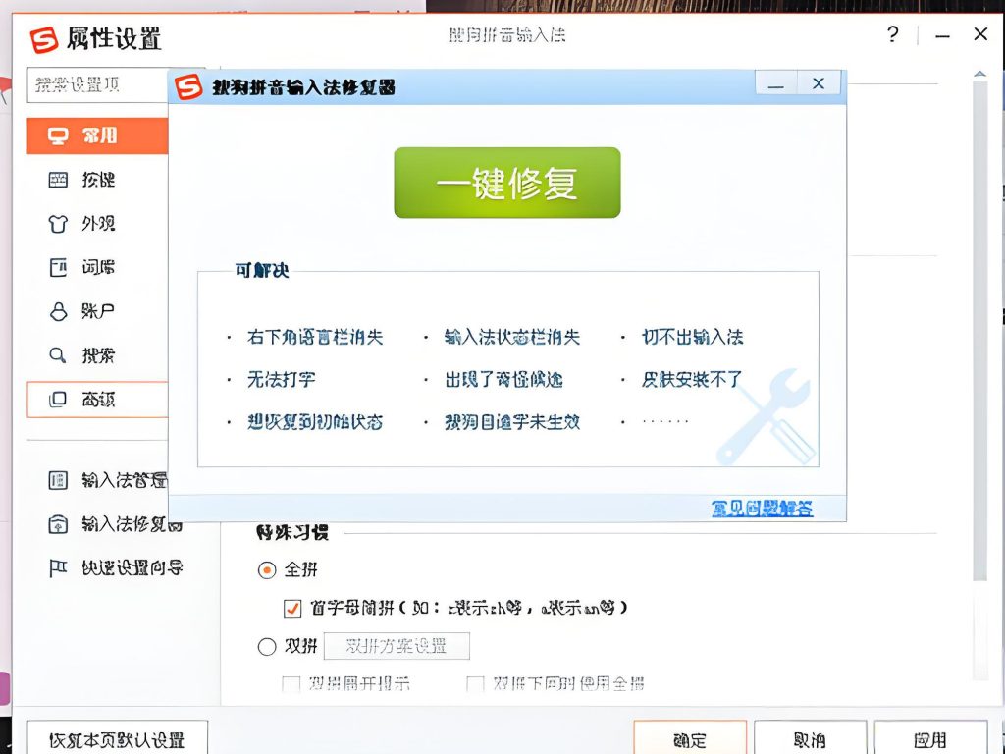The height and width of the screenshot is (754, 1005).
Task: Click the 外观 (Appearance) shirt icon
Action: click(59, 224)
